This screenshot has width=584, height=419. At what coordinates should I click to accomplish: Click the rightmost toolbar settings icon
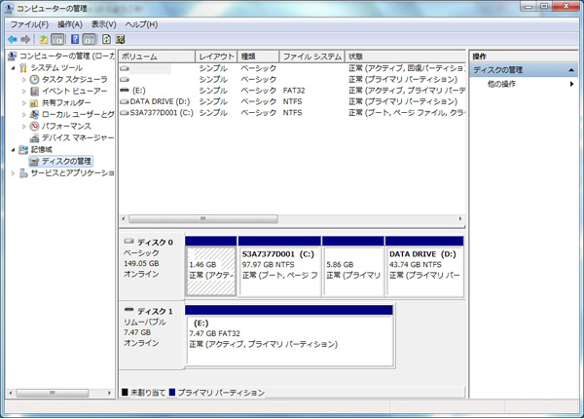(x=119, y=39)
